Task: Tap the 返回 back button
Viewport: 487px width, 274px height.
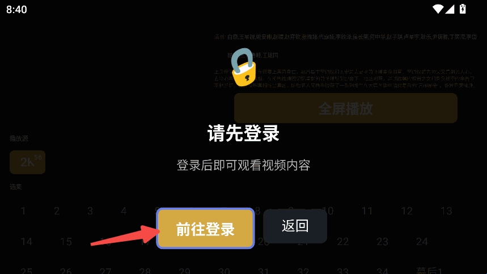Action: click(295, 226)
